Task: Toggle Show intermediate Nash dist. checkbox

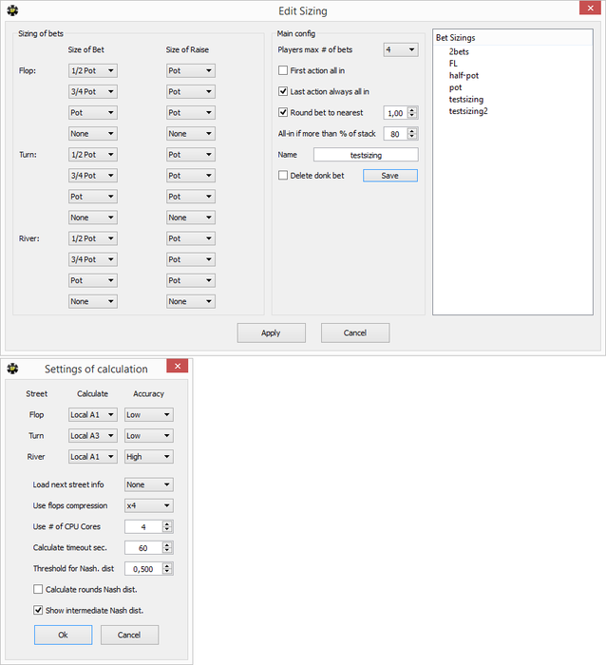Action: pyautogui.click(x=38, y=610)
